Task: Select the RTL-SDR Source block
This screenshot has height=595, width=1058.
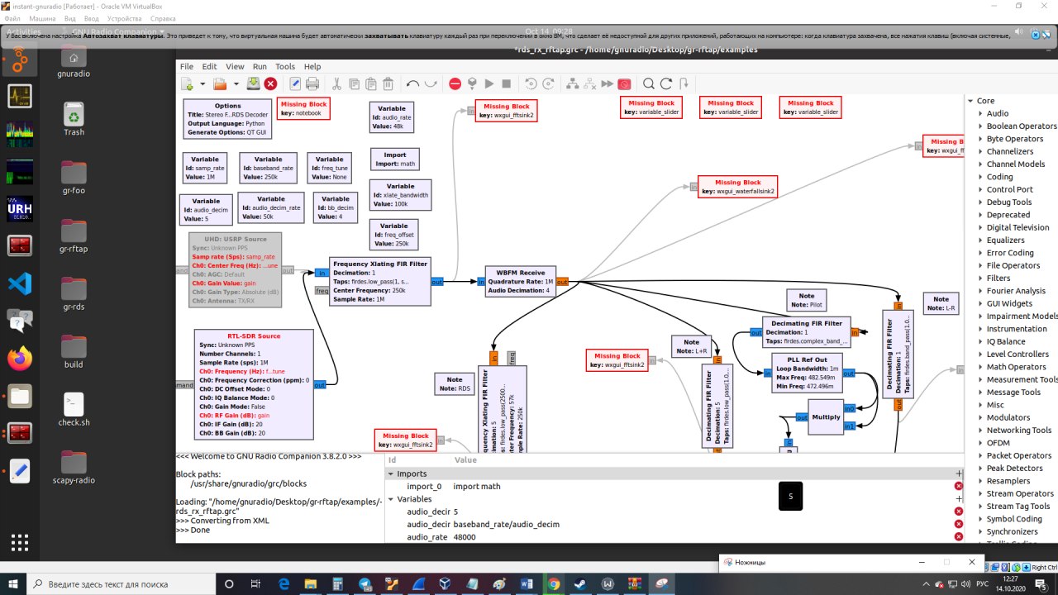Action: click(254, 385)
